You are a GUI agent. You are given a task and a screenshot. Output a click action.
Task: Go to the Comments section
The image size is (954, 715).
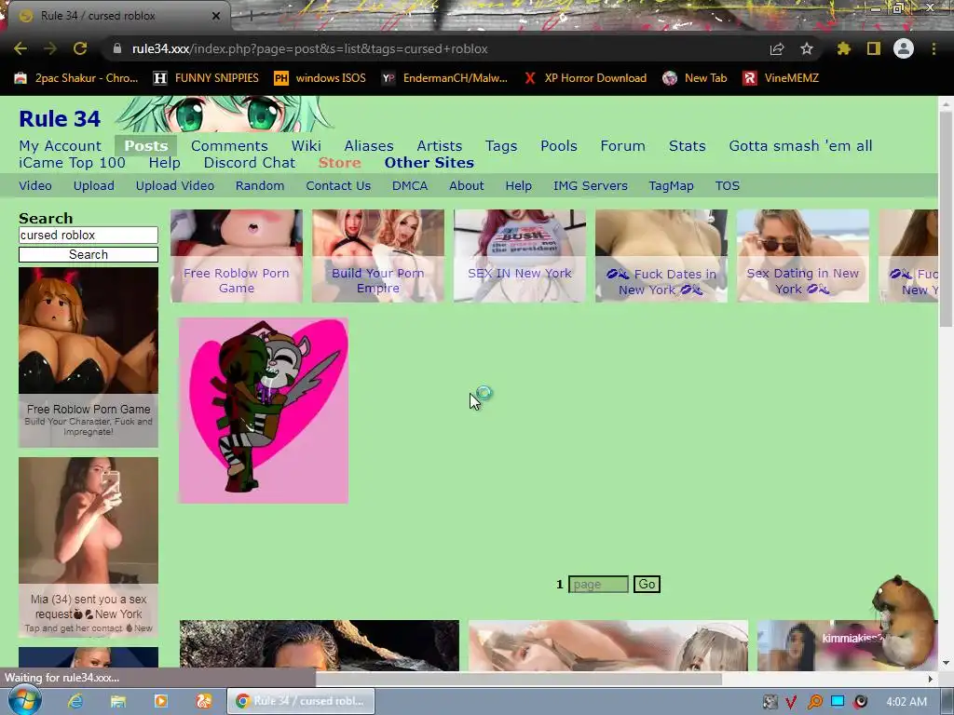[229, 146]
